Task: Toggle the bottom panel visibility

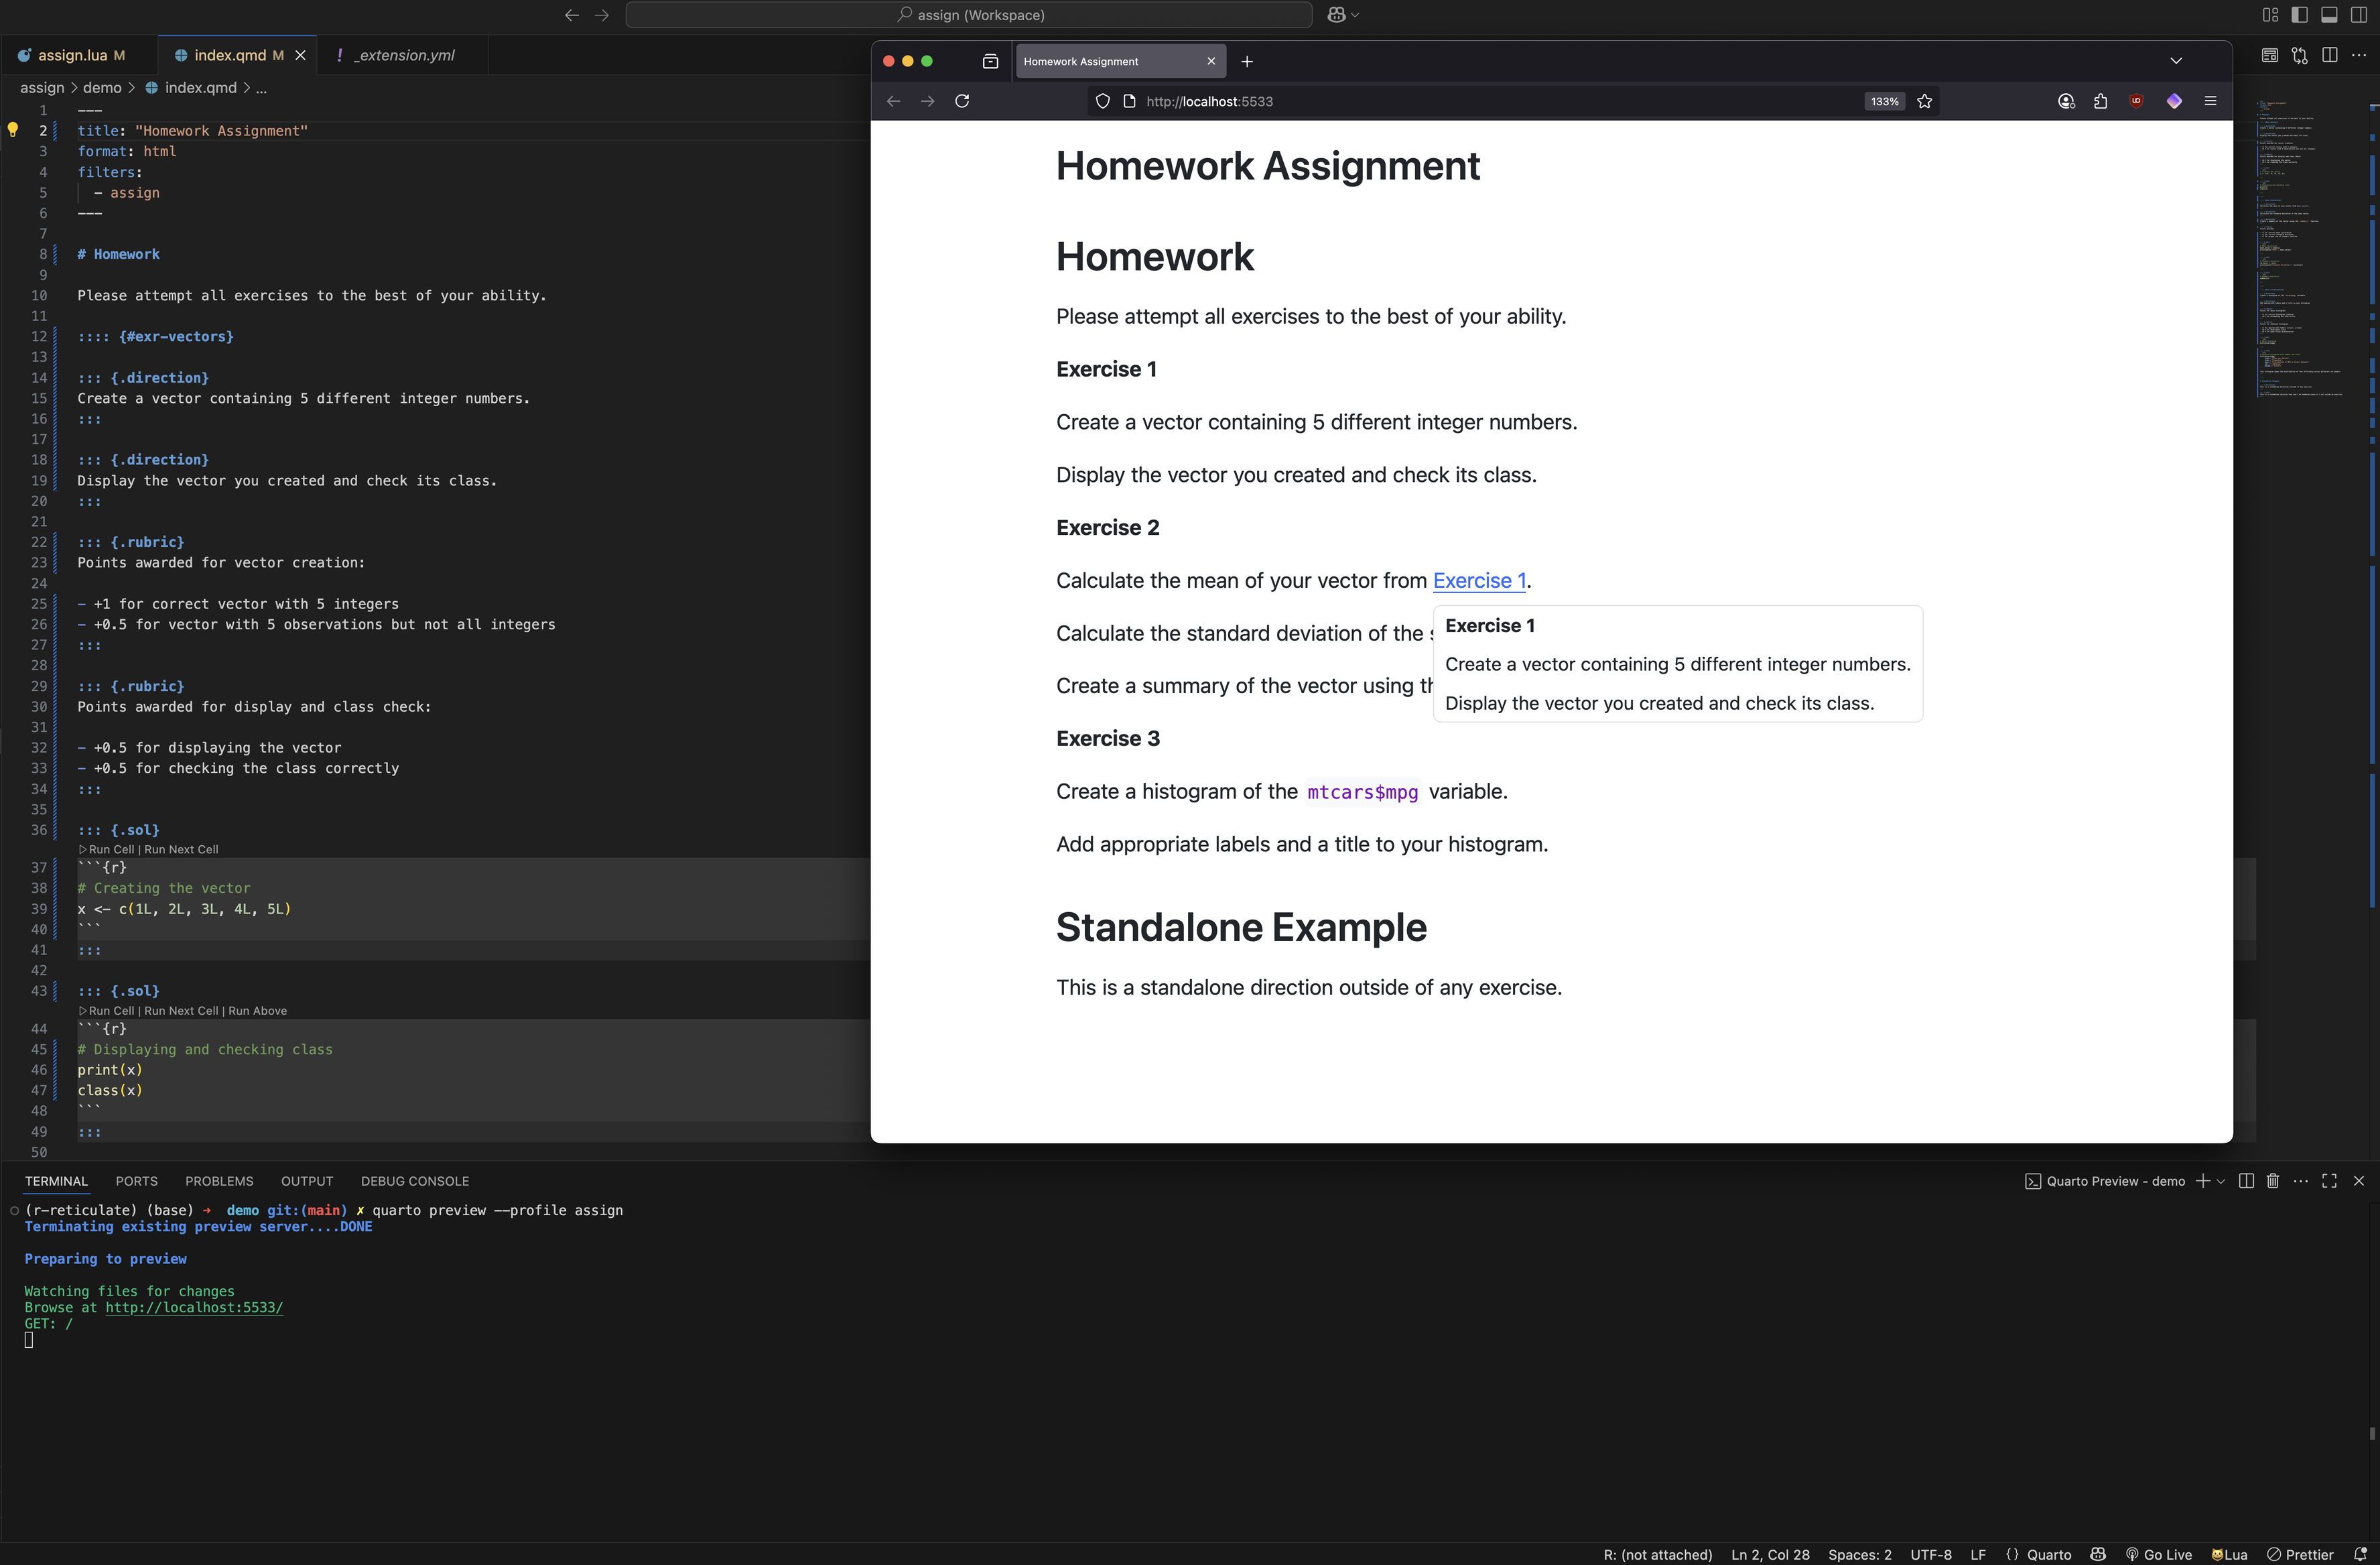Action: pyautogui.click(x=2329, y=15)
